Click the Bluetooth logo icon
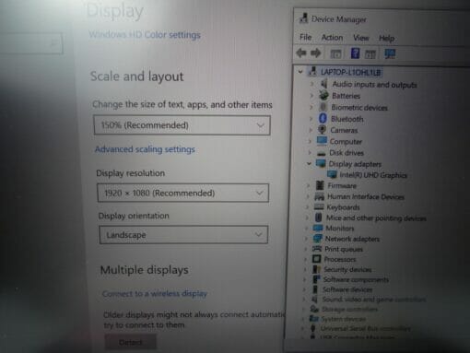Image resolution: width=470 pixels, height=353 pixels. click(x=323, y=118)
